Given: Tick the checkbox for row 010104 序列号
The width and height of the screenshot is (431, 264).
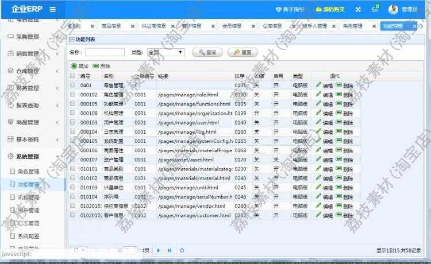Looking at the screenshot, I should [72, 196].
